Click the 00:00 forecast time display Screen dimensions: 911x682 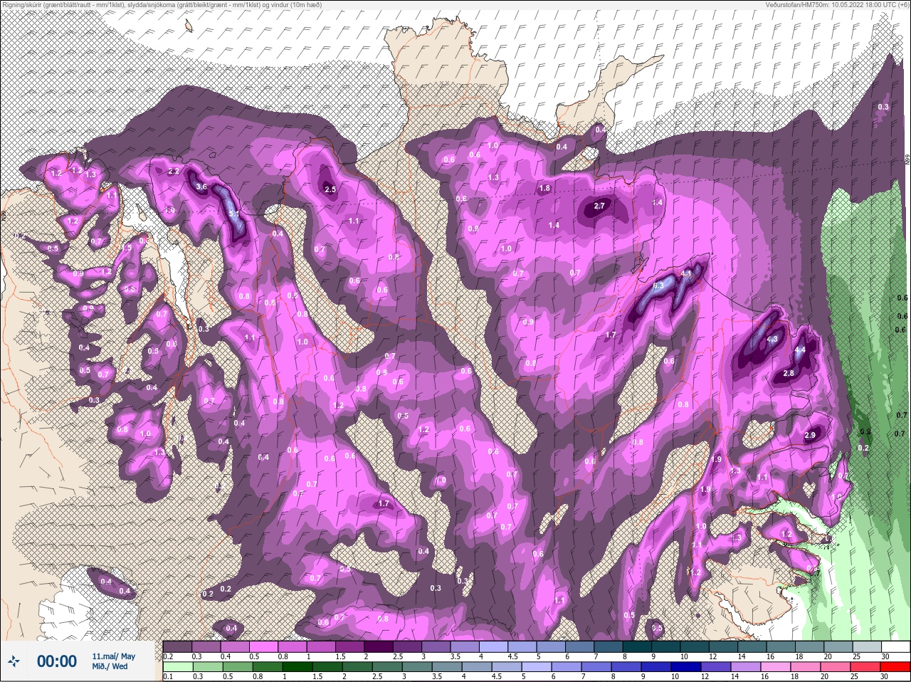(56, 661)
